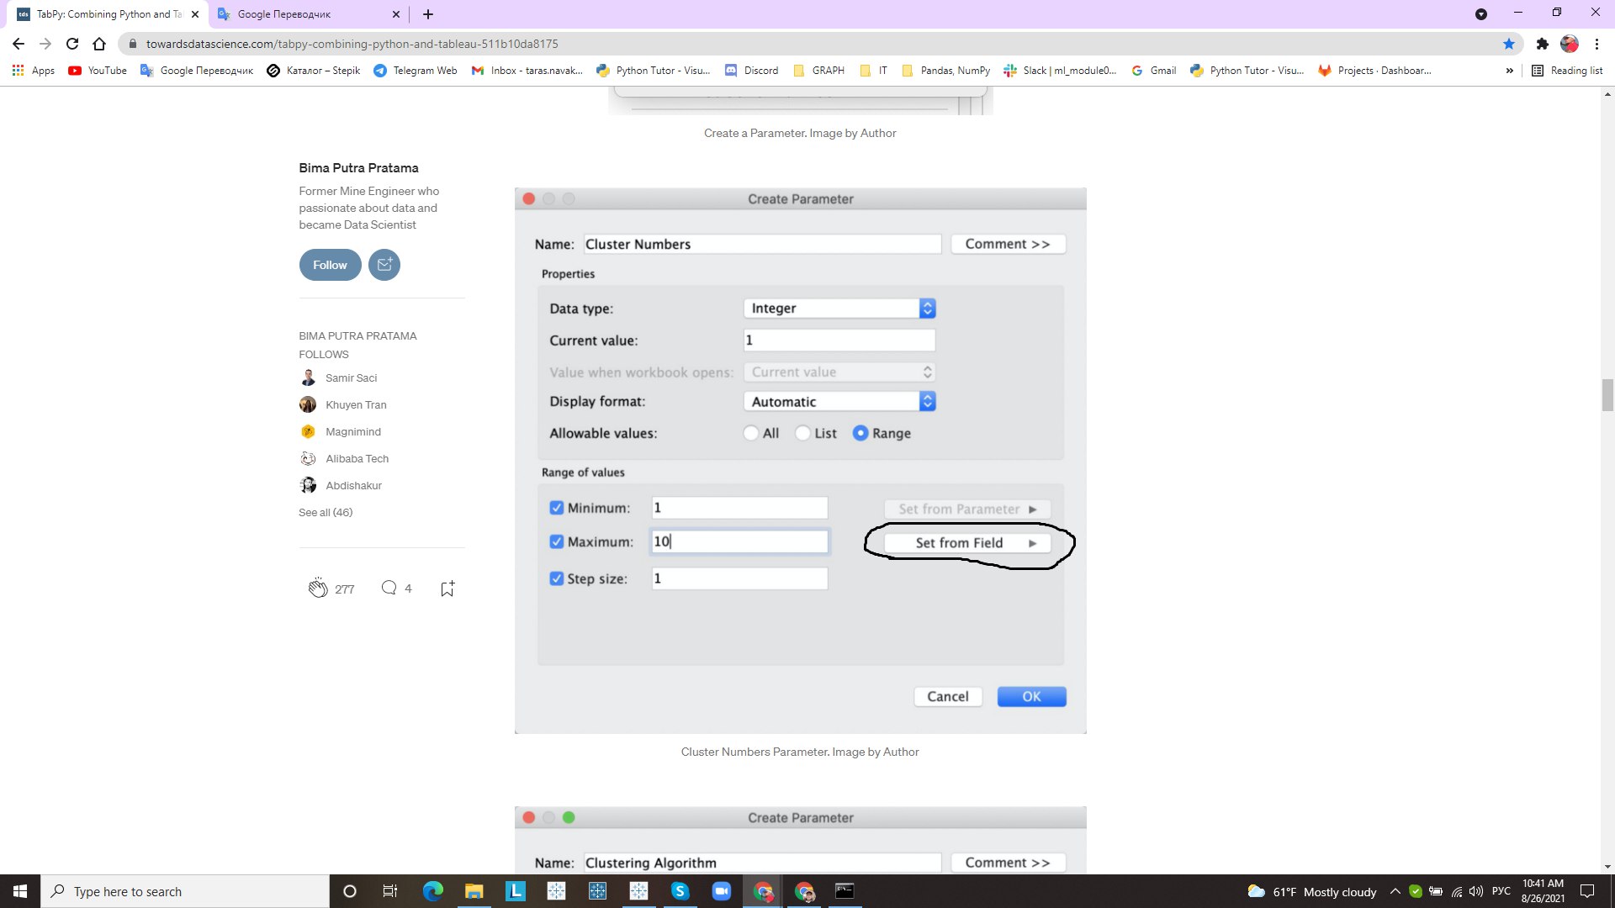Open the Chrome three-dot menu

pyautogui.click(x=1596, y=44)
